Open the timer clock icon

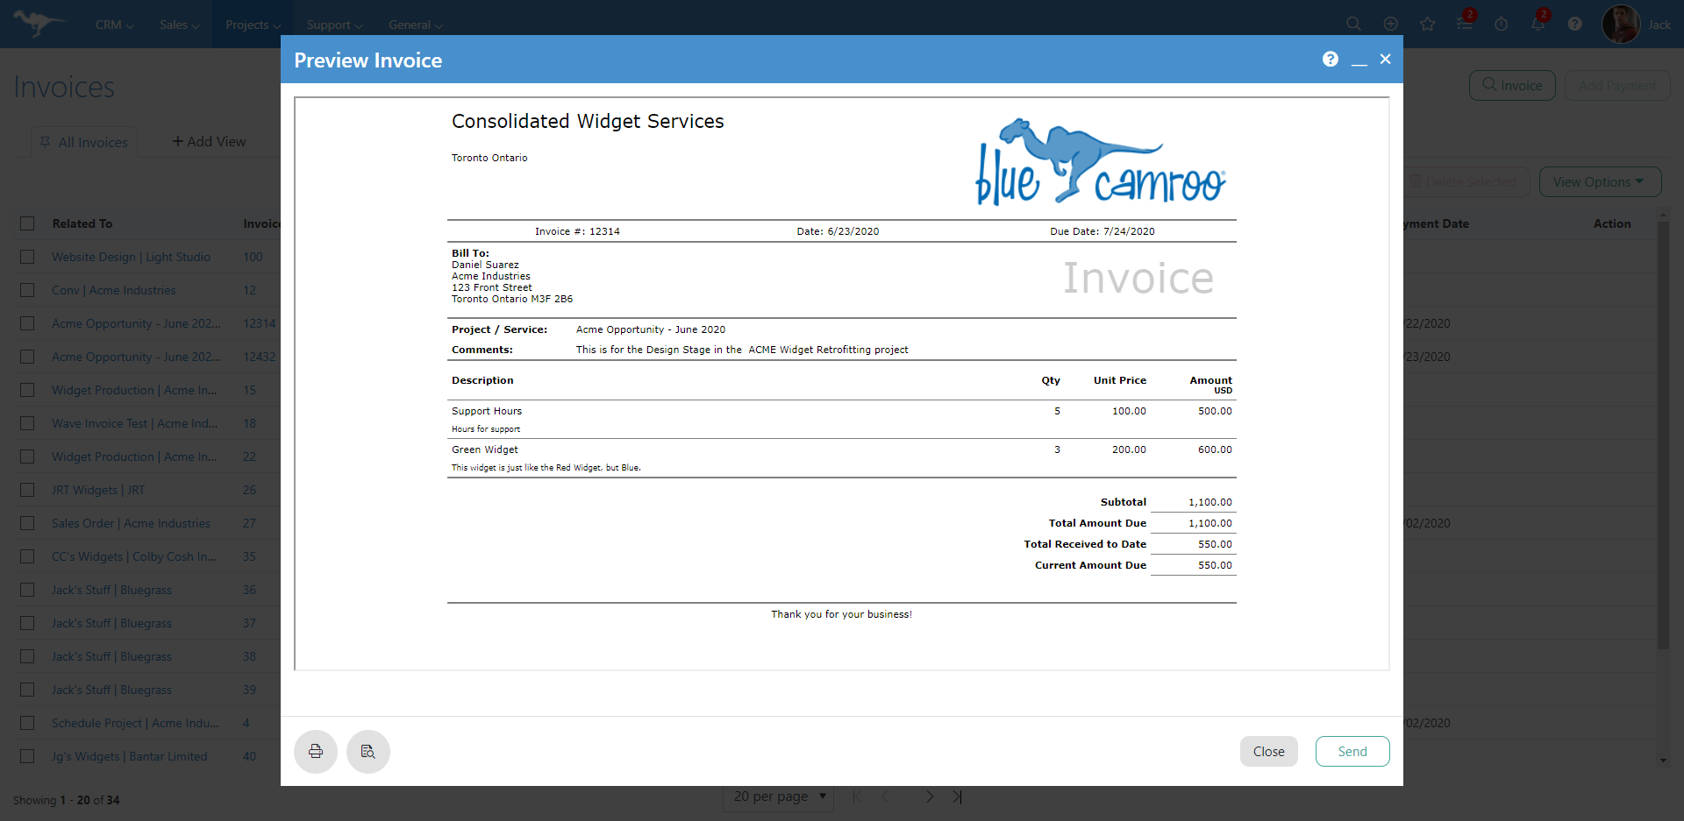(x=1501, y=25)
